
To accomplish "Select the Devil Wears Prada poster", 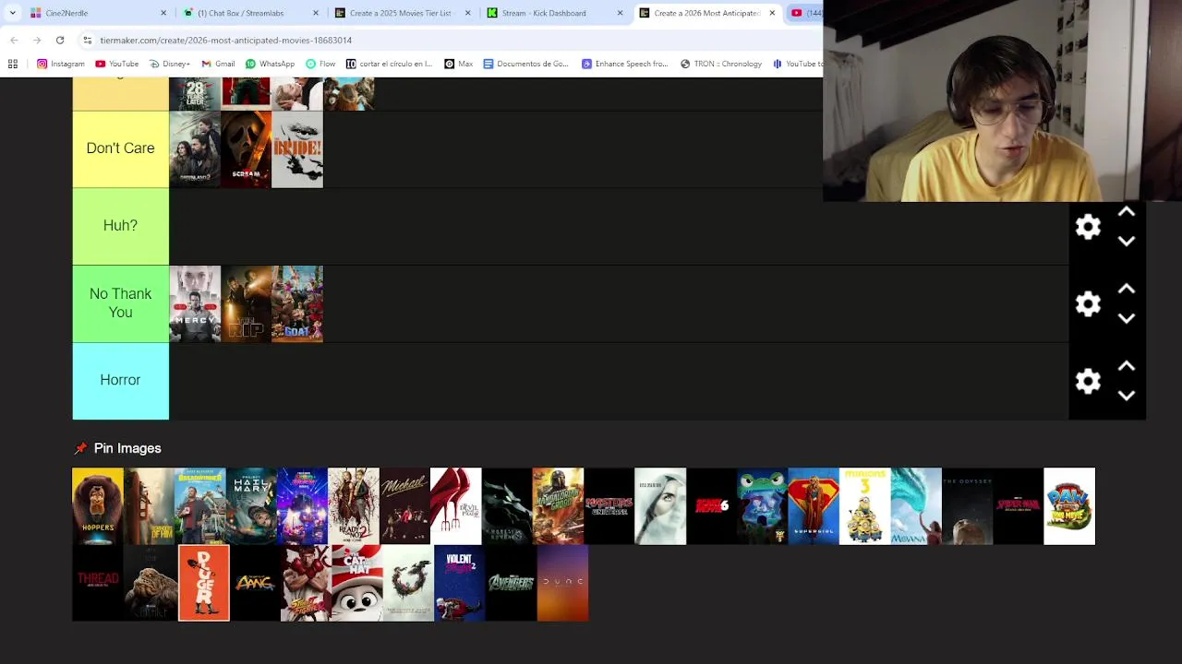I will (455, 506).
